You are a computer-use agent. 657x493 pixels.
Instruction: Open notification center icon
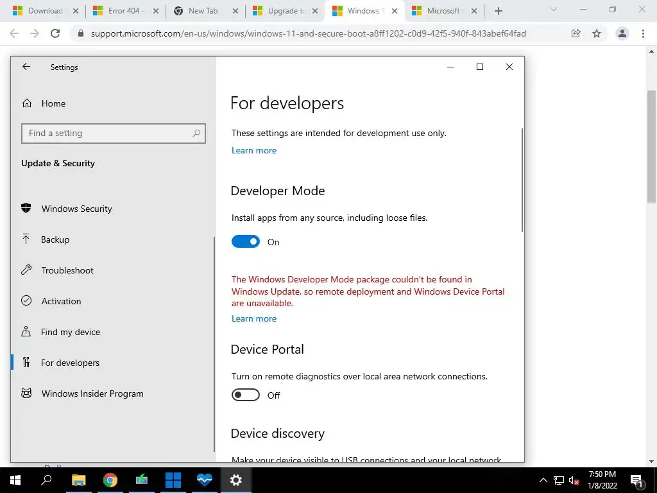pos(636,480)
